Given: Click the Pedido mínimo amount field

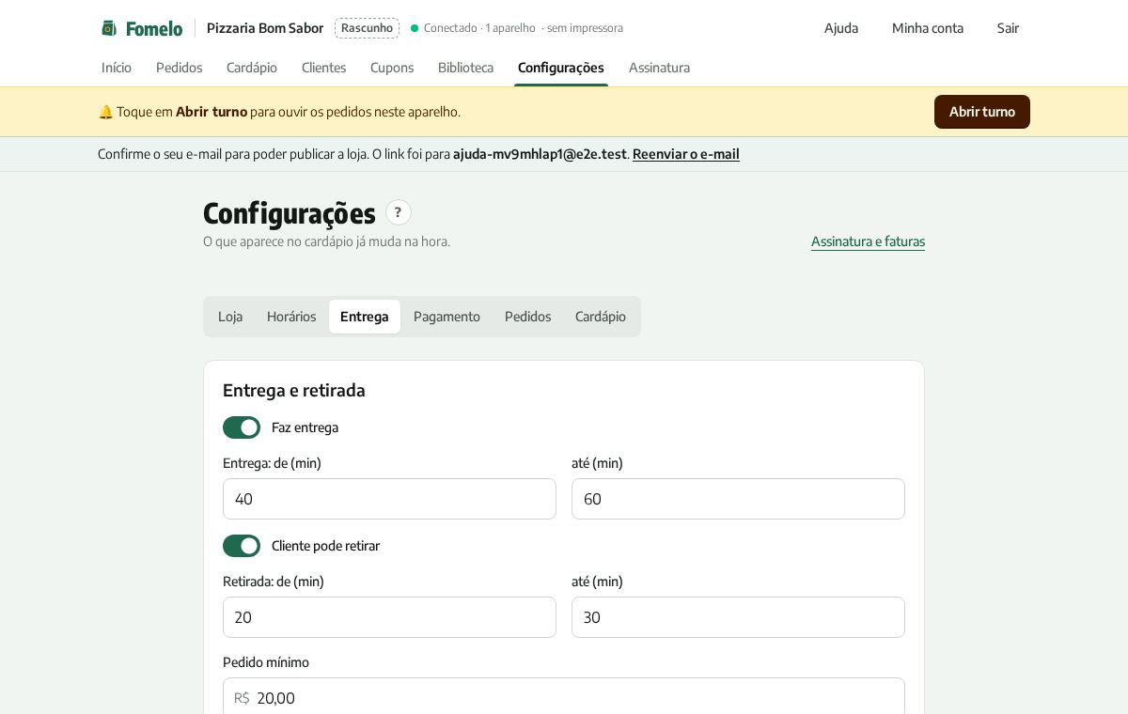Looking at the screenshot, I should tap(564, 697).
